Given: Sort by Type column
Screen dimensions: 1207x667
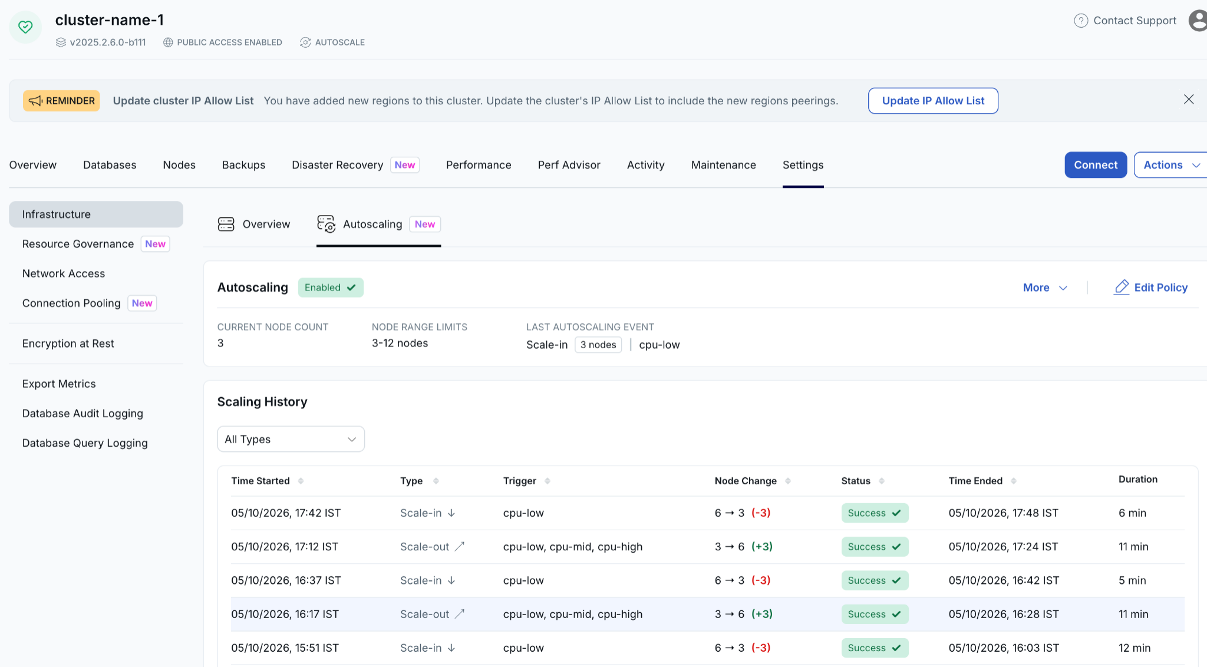Looking at the screenshot, I should tap(436, 481).
